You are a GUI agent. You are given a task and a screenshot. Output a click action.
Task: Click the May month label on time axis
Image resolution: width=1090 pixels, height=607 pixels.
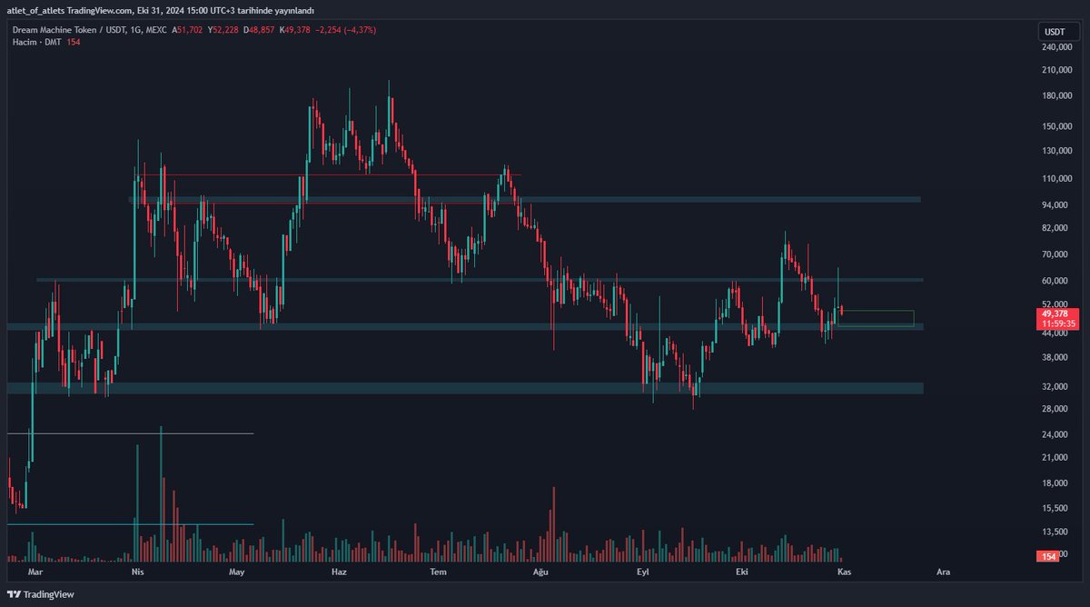coord(237,572)
